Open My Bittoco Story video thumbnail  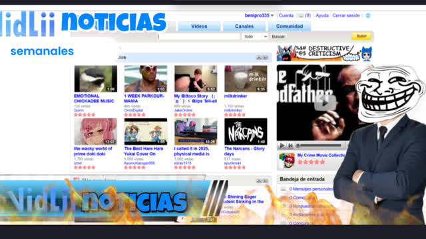click(x=196, y=78)
